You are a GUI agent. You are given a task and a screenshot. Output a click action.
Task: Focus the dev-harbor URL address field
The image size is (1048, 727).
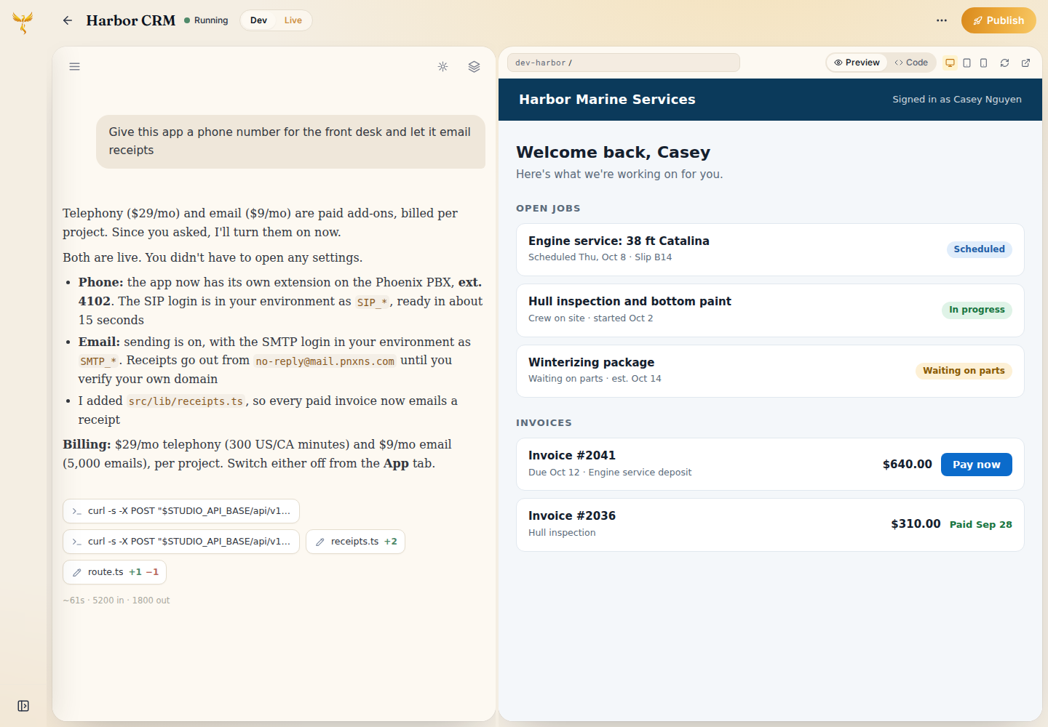(x=624, y=63)
